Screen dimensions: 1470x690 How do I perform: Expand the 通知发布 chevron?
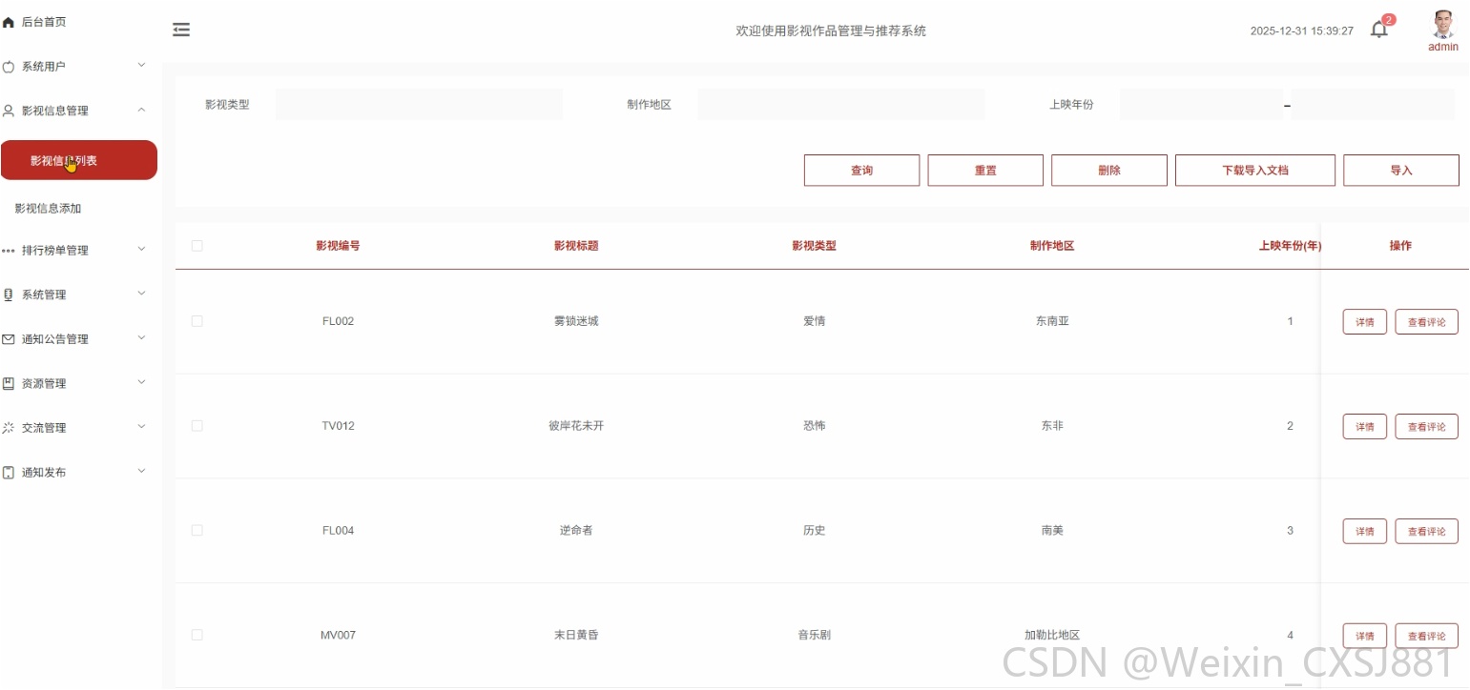click(x=141, y=472)
